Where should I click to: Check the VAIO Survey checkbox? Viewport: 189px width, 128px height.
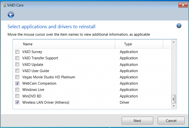pos(17,52)
